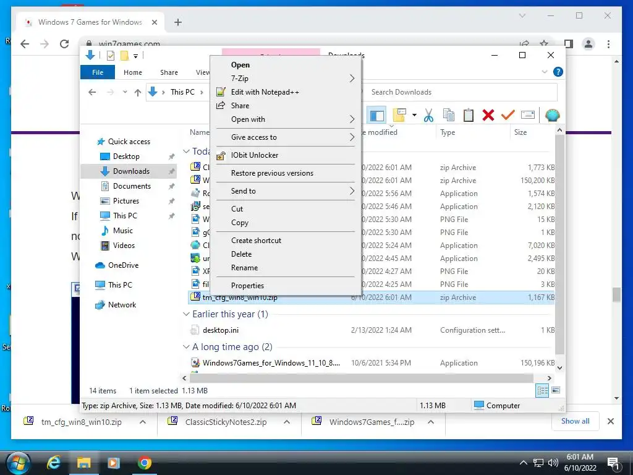633x475 pixels.
Task: Click Chrome back arrow button
Action: [25, 44]
